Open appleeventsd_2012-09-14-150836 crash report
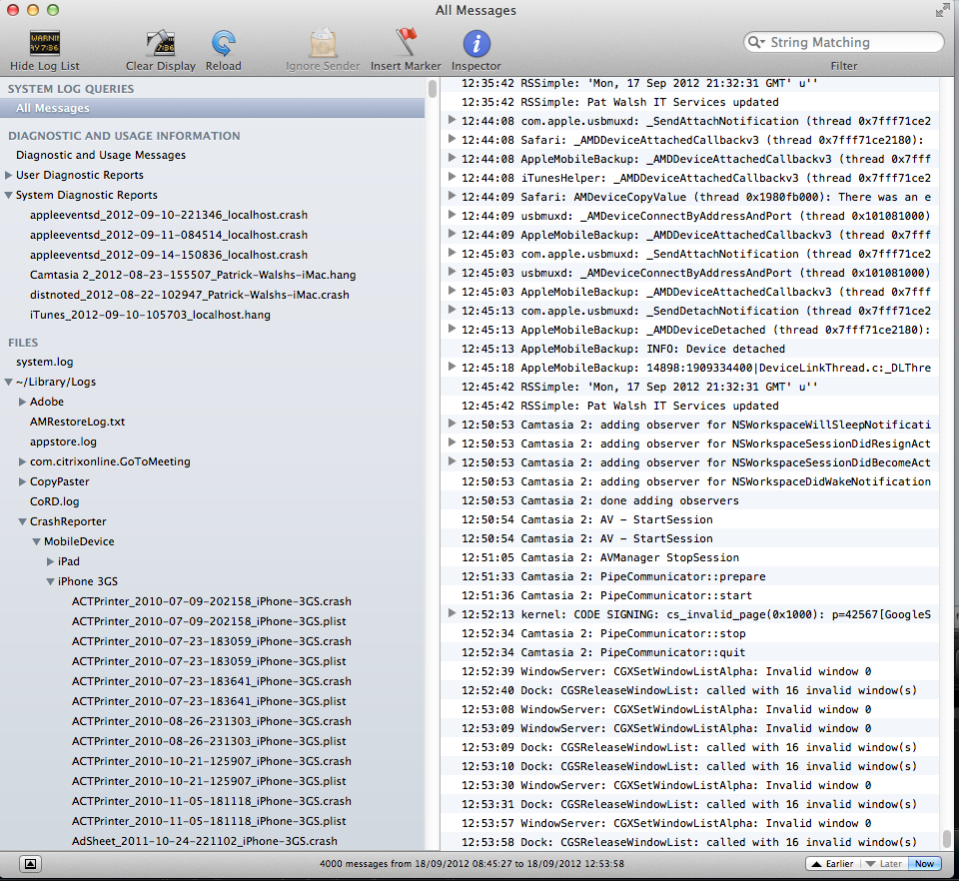 pos(169,255)
